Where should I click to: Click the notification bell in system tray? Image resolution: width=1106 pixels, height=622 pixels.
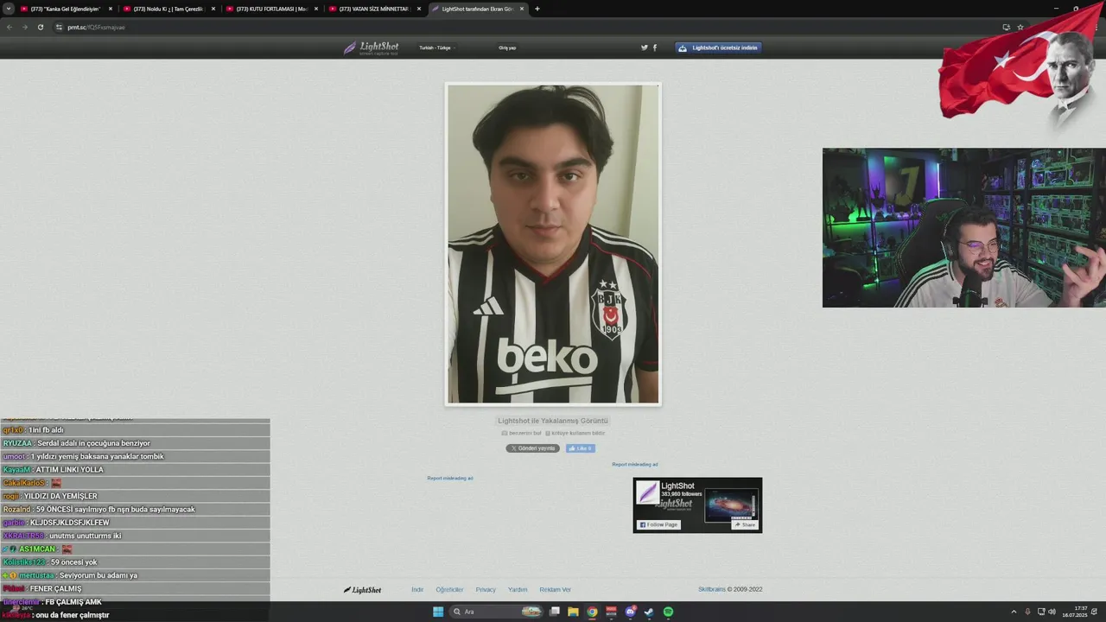click(1095, 612)
